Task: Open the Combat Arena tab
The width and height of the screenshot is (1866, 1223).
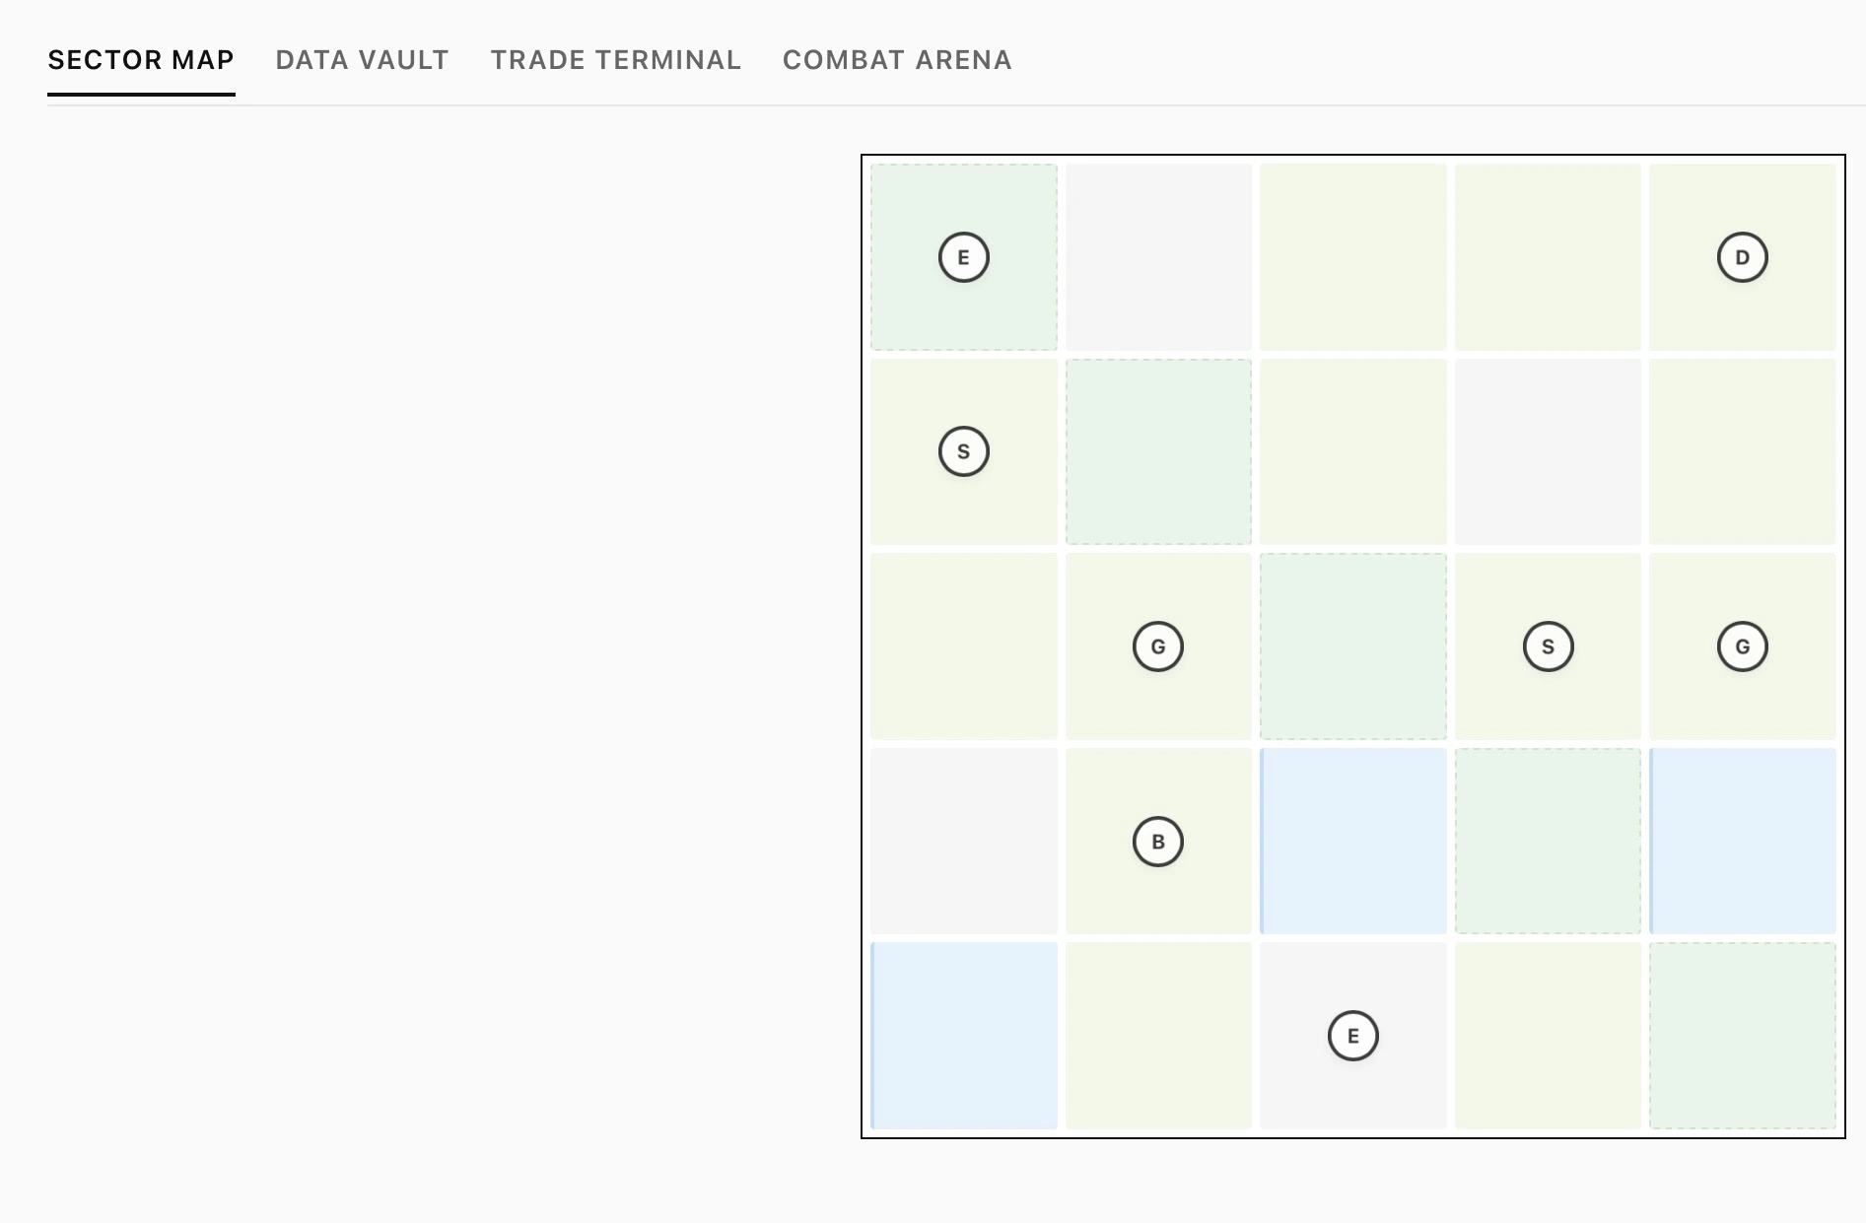Action: 897,60
